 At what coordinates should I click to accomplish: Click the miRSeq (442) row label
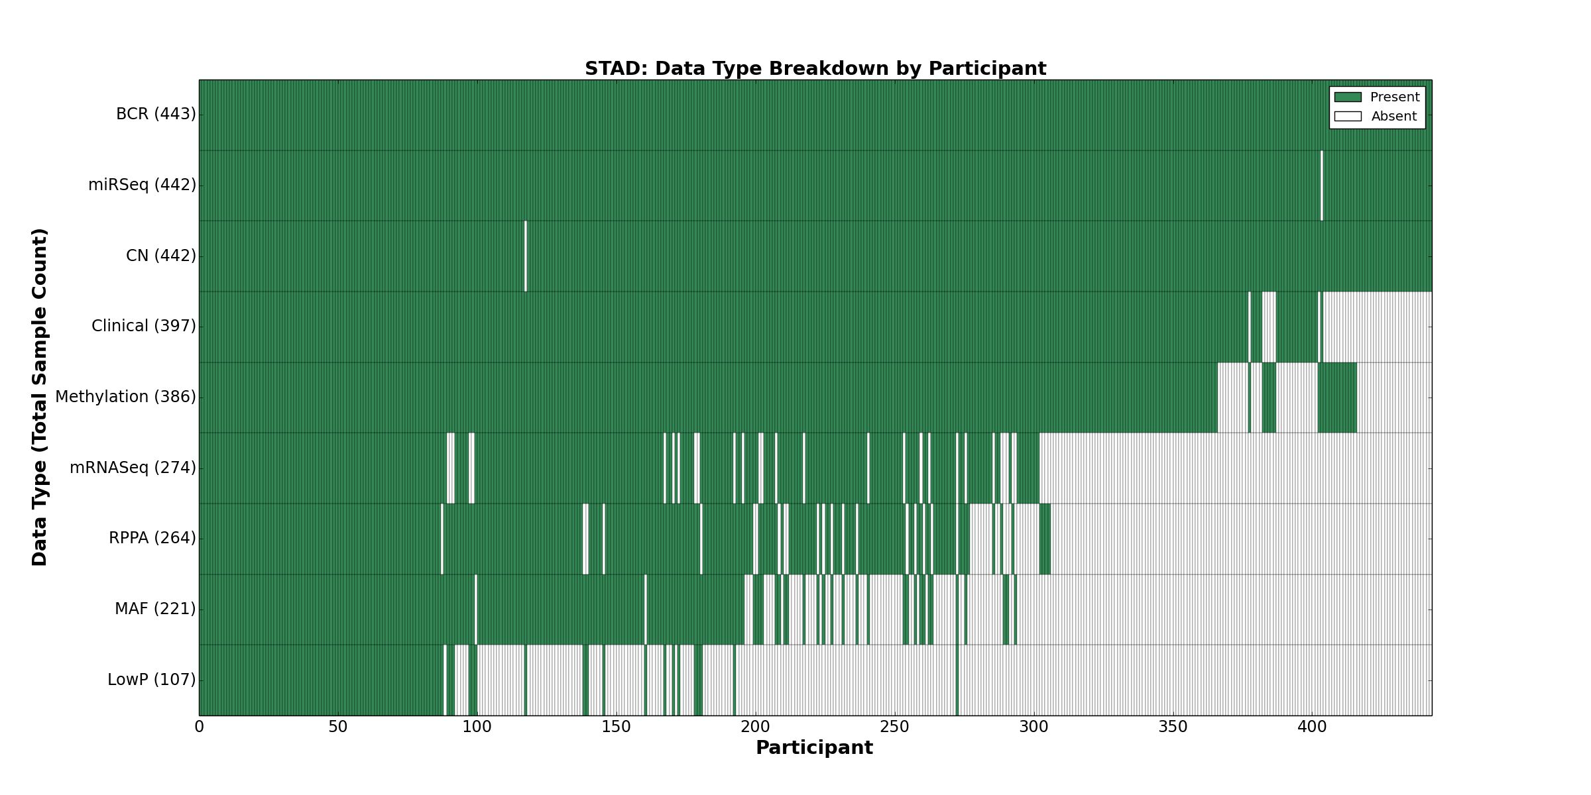(x=142, y=185)
